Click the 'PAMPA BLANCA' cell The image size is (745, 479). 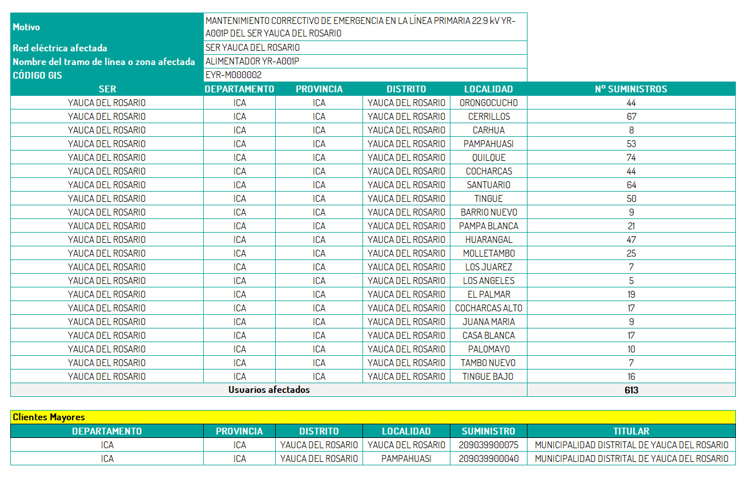(x=488, y=226)
